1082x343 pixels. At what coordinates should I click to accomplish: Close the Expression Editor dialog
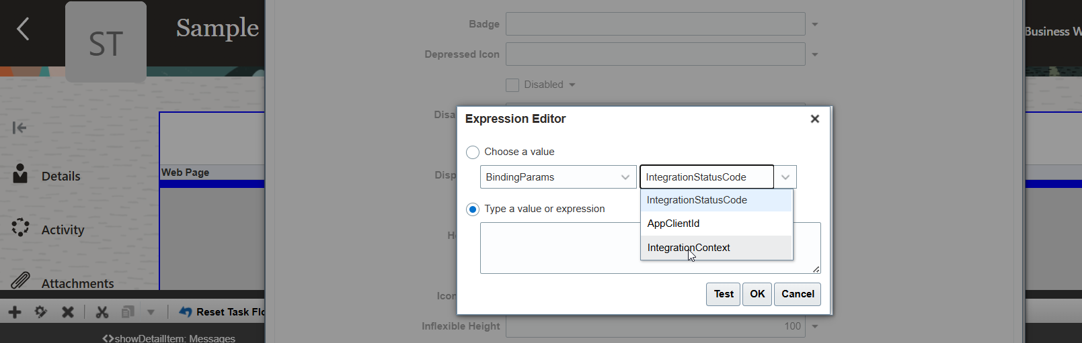click(815, 119)
